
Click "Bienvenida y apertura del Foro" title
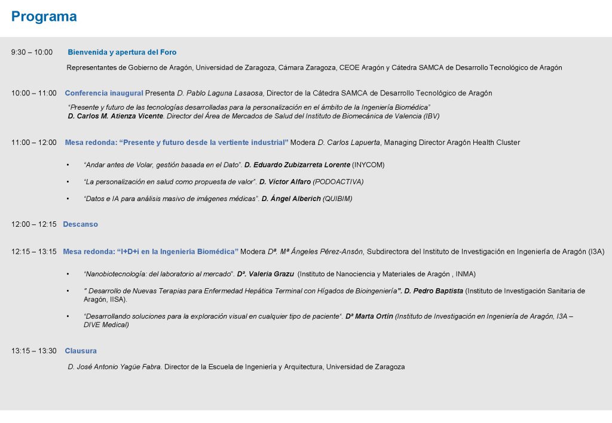point(122,52)
